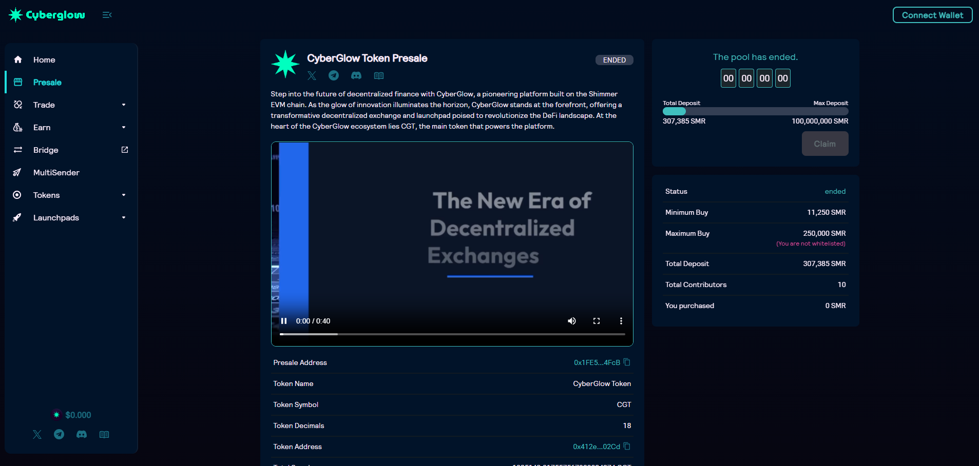
Task: Open video more options menu
Action: [x=621, y=321]
